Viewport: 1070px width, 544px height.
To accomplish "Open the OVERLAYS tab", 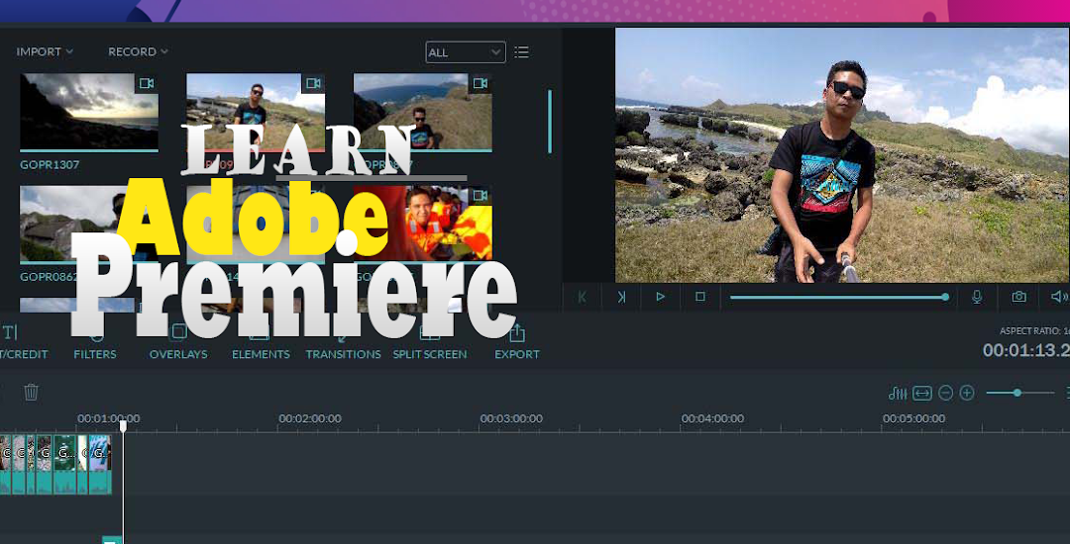I will pos(178,343).
